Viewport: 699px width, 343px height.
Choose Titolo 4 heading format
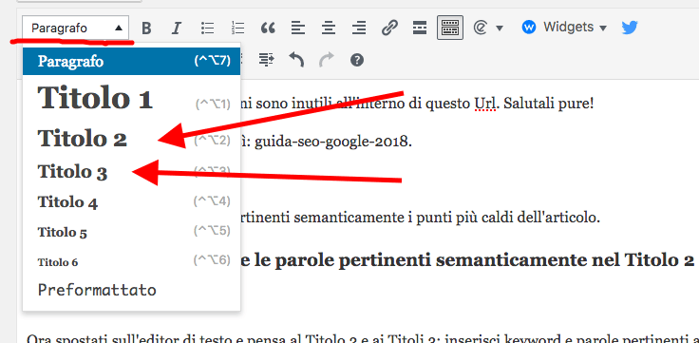pyautogui.click(x=131, y=202)
